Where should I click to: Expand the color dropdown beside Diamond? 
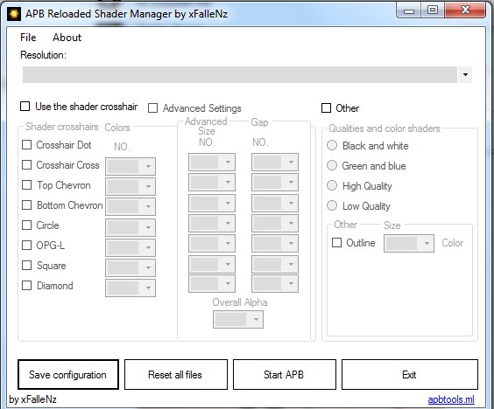[x=131, y=288]
